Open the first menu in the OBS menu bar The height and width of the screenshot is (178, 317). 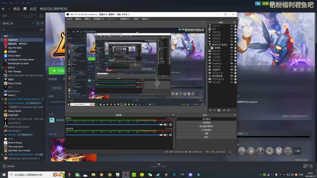(69, 19)
